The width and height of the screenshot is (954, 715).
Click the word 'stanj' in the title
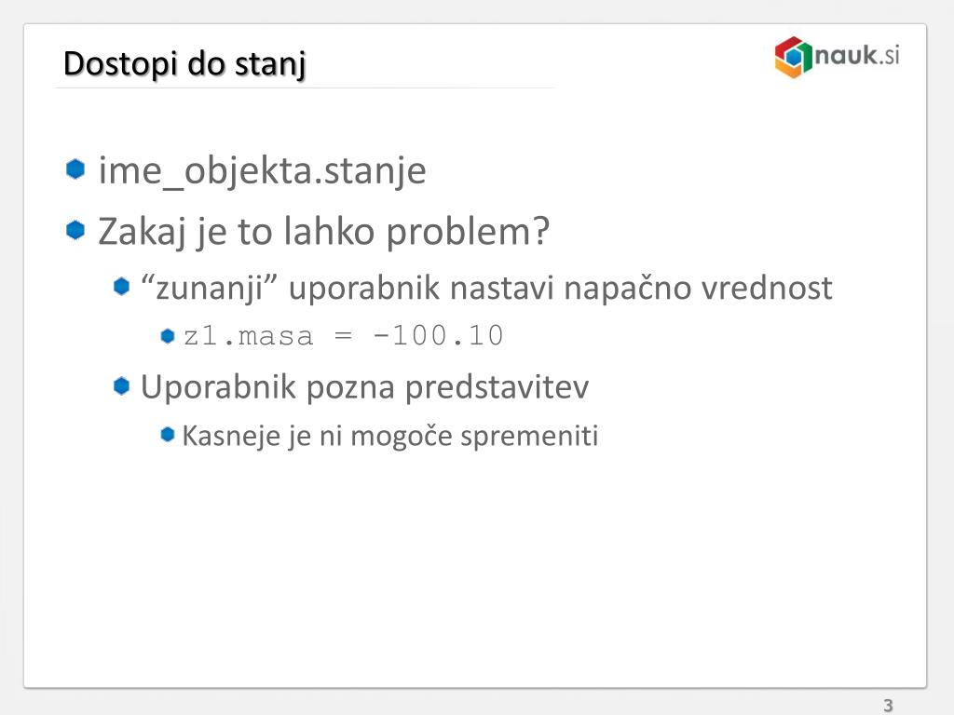(270, 64)
